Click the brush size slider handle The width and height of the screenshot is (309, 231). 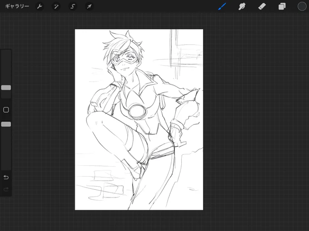[6, 87]
